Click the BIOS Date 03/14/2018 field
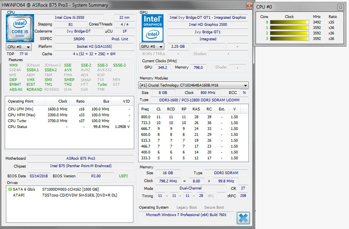The width and height of the screenshot is (349, 229). click(39, 176)
